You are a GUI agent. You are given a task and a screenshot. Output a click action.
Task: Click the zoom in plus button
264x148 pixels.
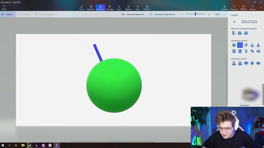tap(209, 14)
